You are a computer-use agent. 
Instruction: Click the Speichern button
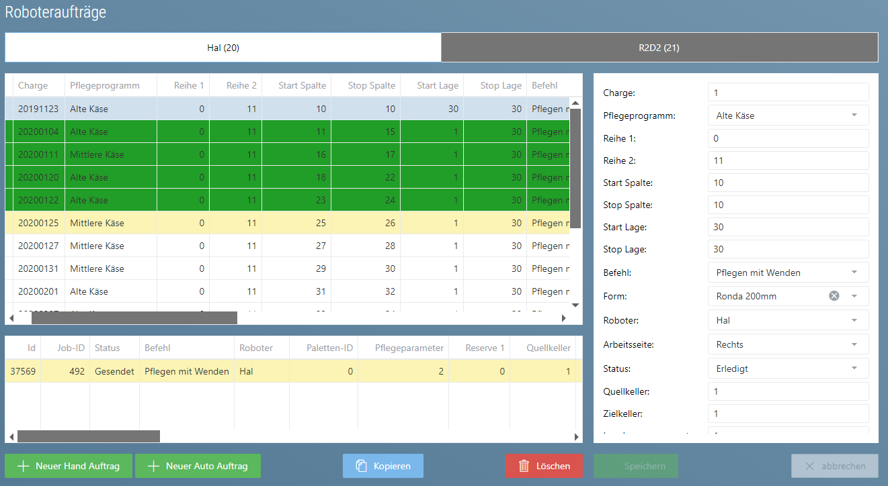pyautogui.click(x=636, y=466)
